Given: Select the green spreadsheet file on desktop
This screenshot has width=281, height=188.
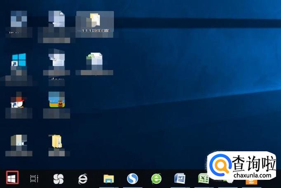Looking at the screenshot, I should point(94,62).
